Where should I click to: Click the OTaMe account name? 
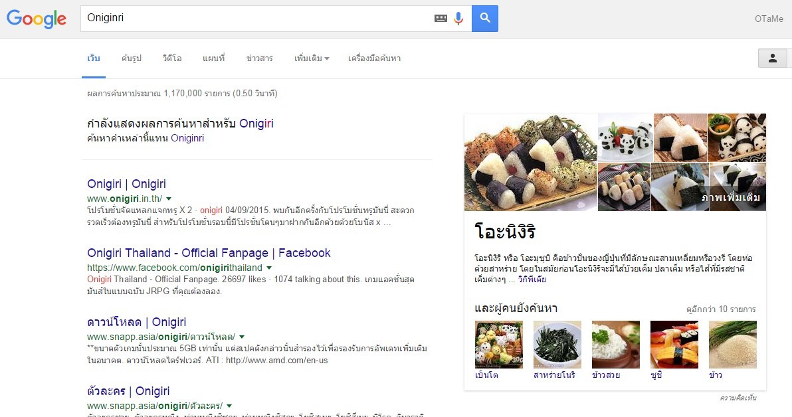point(769,19)
